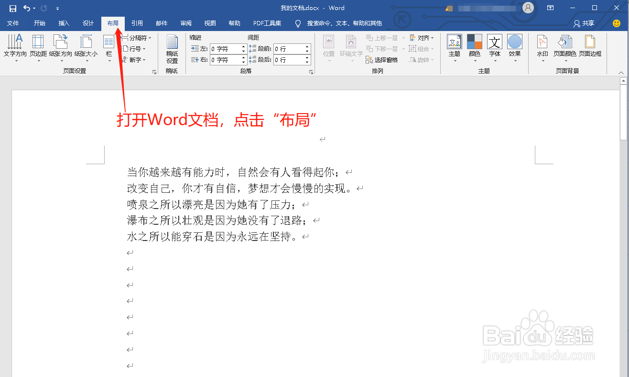Collapse the ribbon with the chevron
This screenshot has width=629, height=377.
[x=621, y=72]
